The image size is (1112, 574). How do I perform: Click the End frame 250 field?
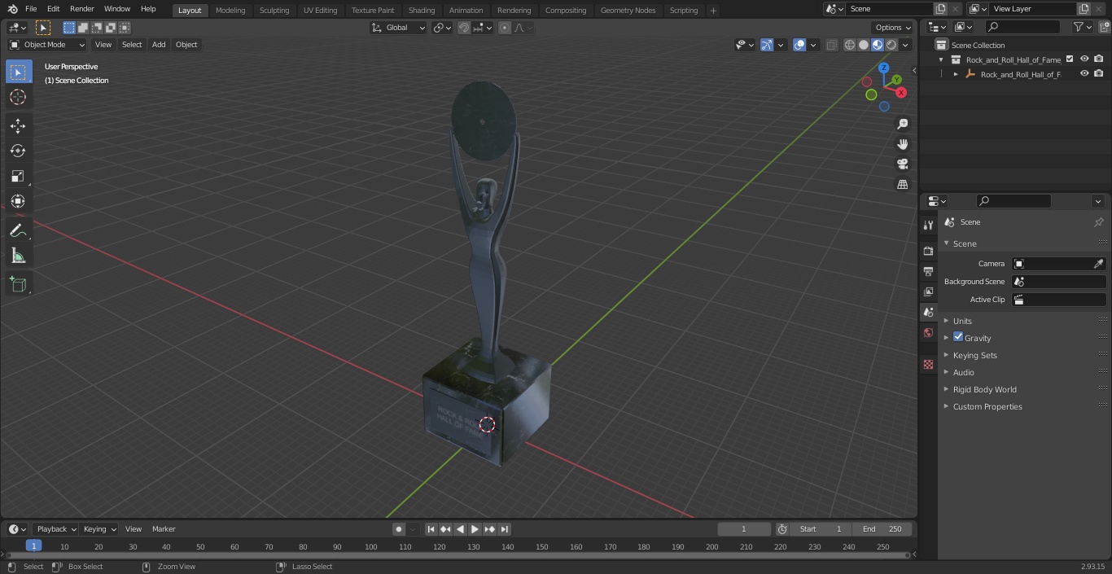coord(882,529)
